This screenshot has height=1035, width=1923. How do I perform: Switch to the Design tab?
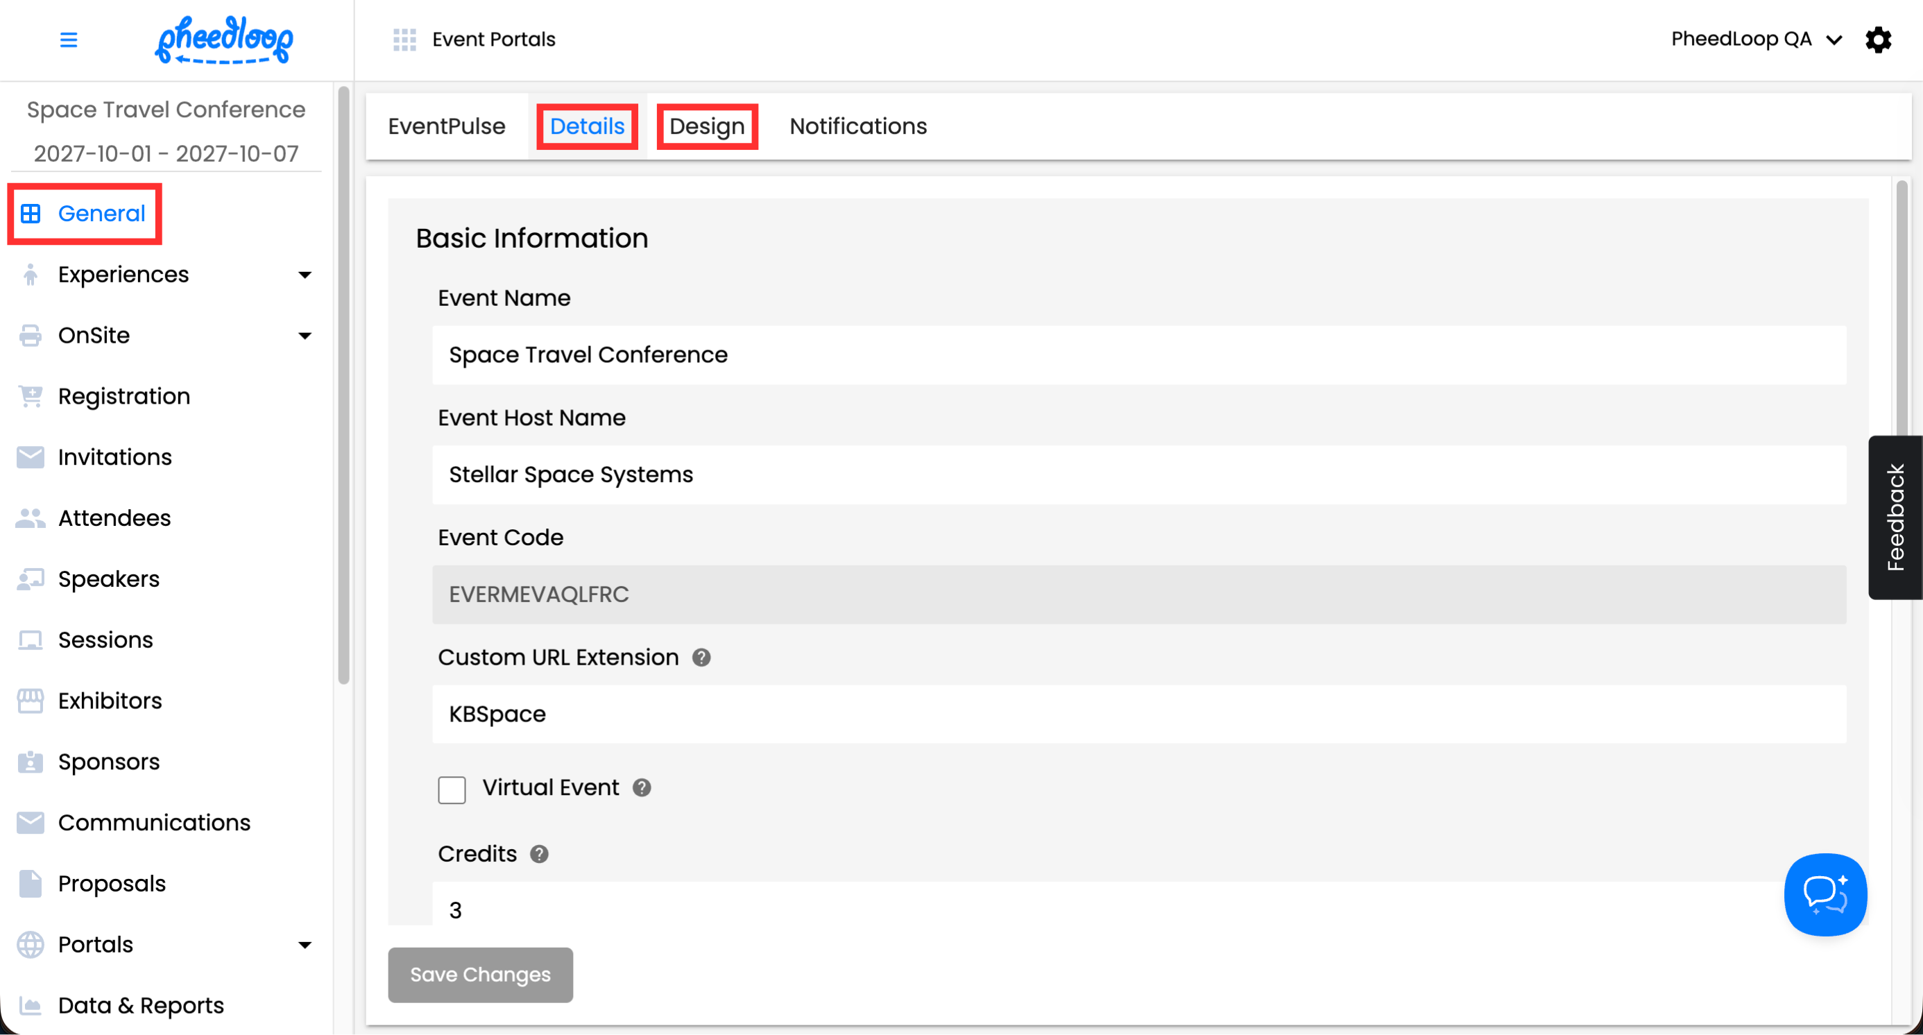[706, 126]
